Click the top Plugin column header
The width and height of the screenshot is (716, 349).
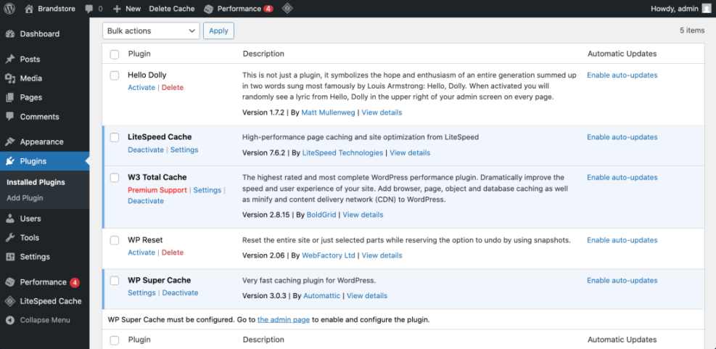[139, 54]
